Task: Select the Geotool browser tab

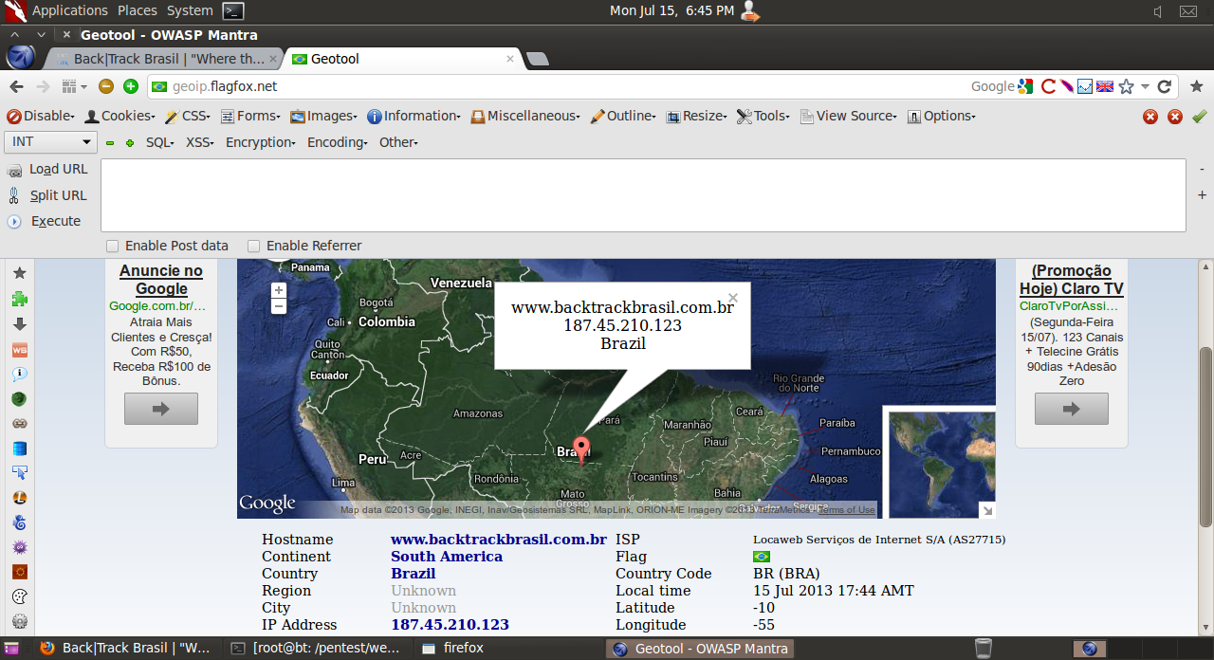Action: [x=403, y=59]
